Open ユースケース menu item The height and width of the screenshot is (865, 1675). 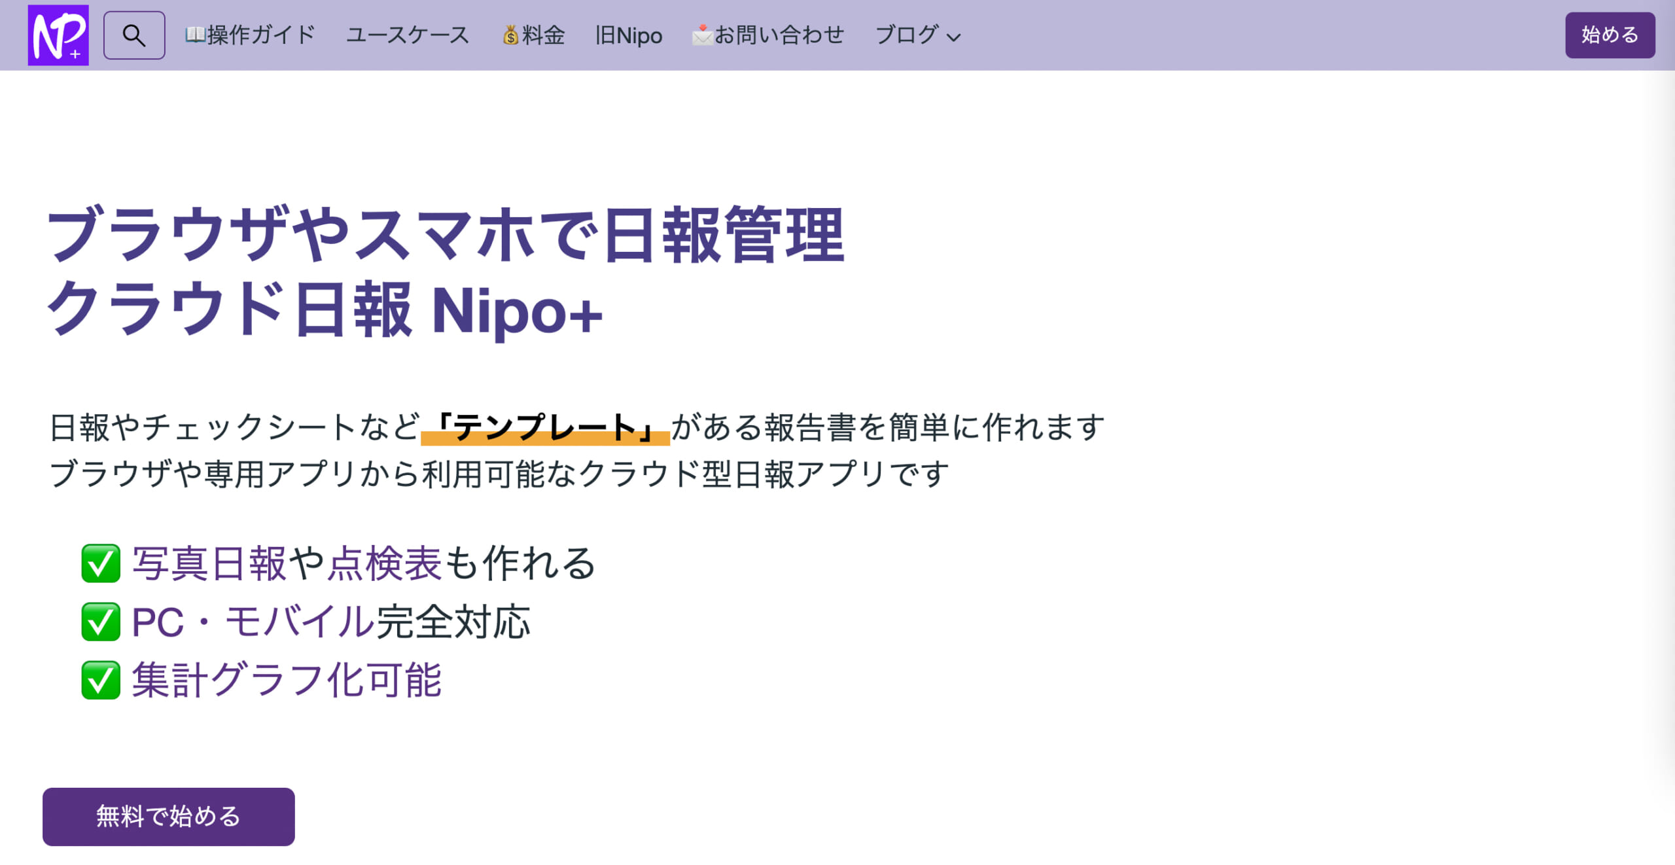[x=408, y=35]
